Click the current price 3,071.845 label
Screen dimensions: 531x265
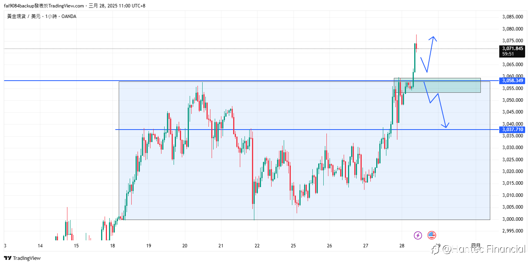click(512, 51)
